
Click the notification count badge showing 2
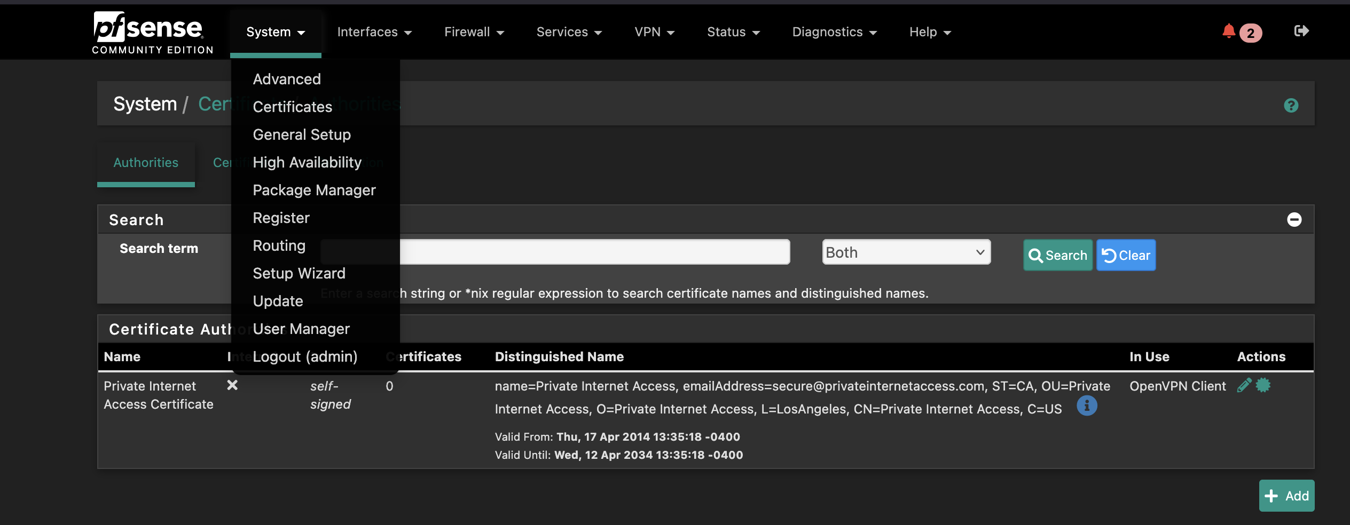pyautogui.click(x=1251, y=33)
